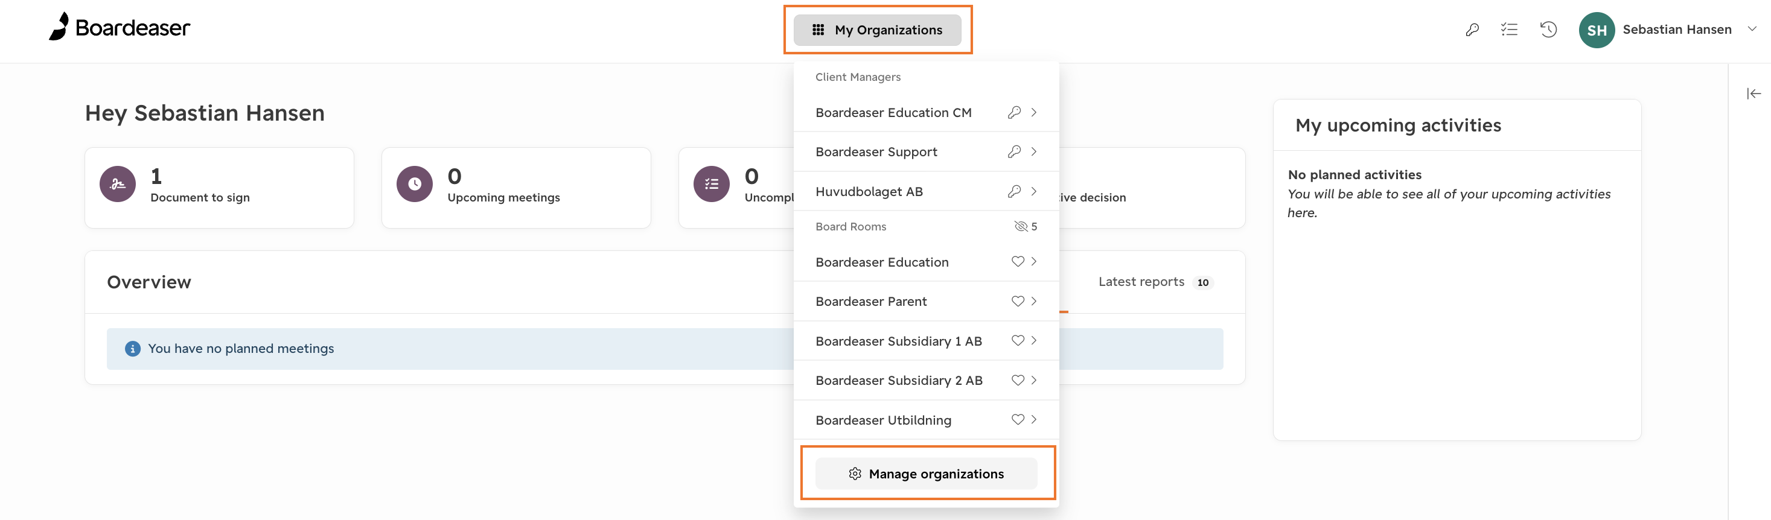
Task: Collapse the right sidebar panel
Action: click(x=1754, y=94)
